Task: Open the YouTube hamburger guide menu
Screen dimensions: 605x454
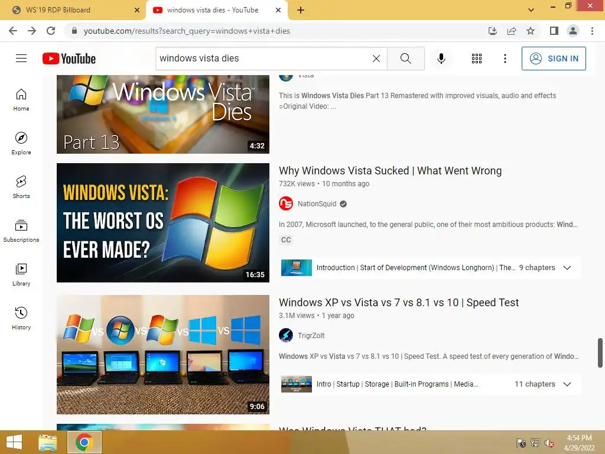Action: tap(21, 59)
